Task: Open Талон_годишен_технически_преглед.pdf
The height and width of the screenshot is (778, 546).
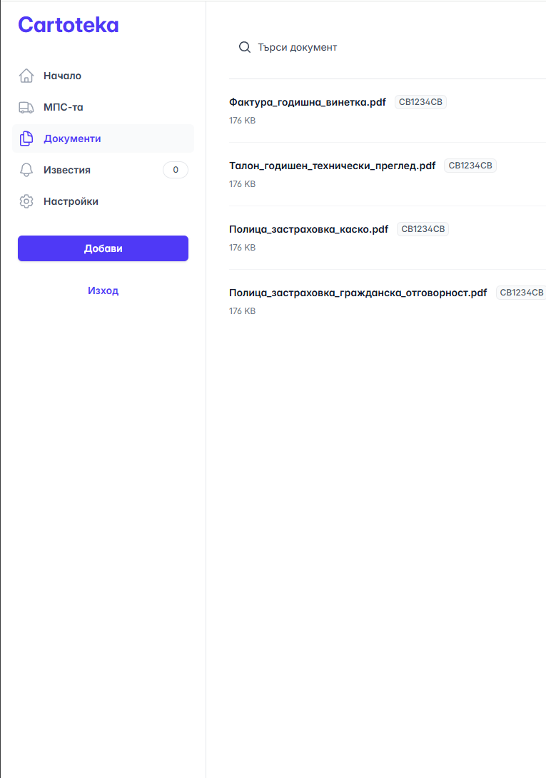Action: pos(332,166)
